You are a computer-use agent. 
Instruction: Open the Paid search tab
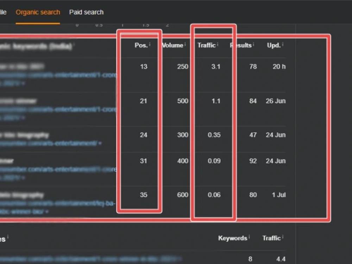(x=86, y=12)
